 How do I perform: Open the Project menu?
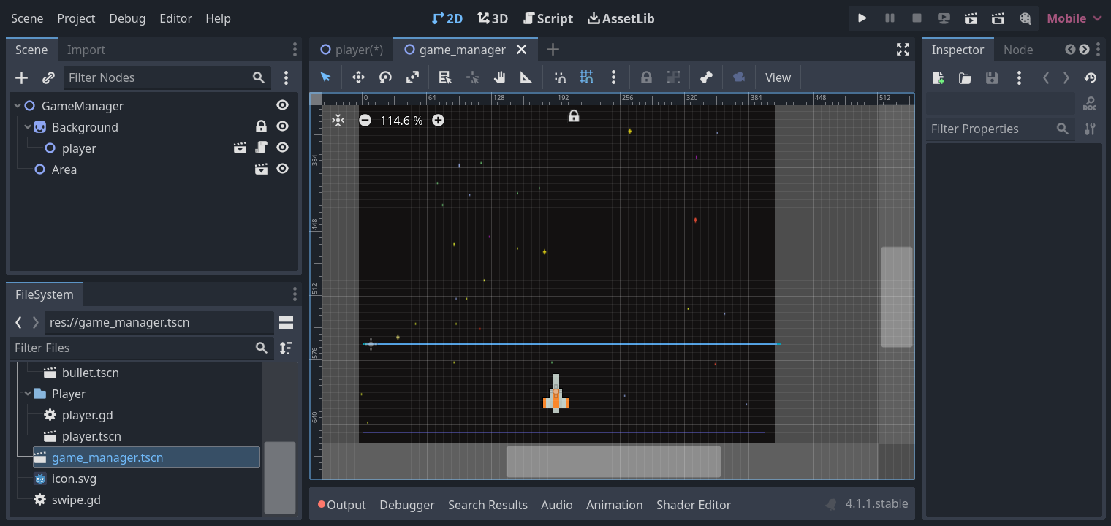point(76,18)
